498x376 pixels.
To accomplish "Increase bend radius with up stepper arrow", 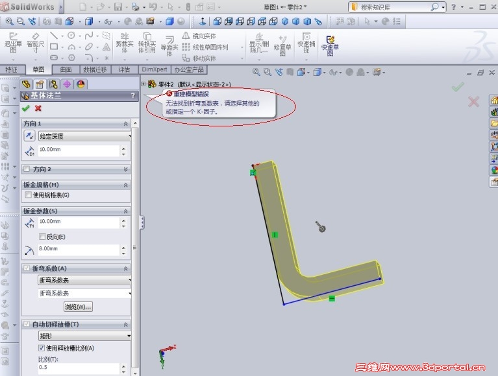I will [123, 247].
